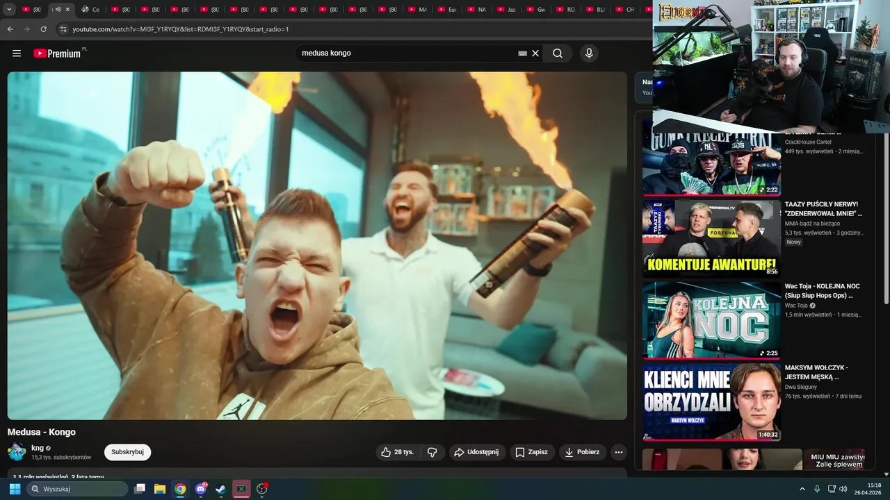Open TAAZY PUŚCIŁY NERWY video thumbnail
890x500 pixels.
coord(711,237)
